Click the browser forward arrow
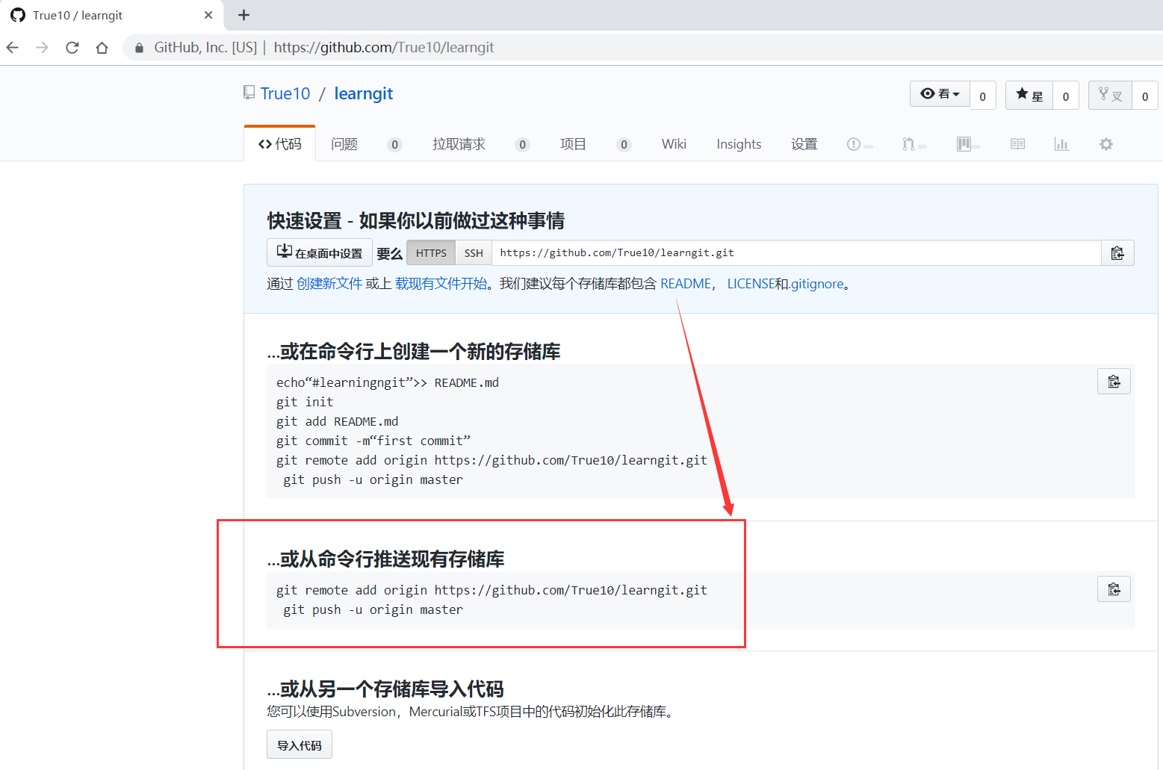Viewport: 1163px width, 770px height. coord(43,48)
